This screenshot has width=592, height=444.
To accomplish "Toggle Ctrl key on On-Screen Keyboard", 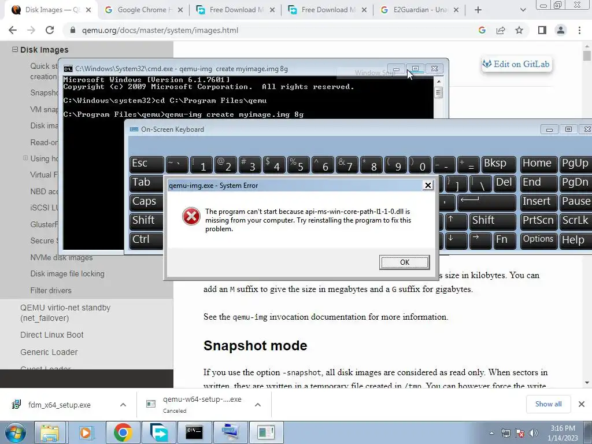I will coord(147,241).
